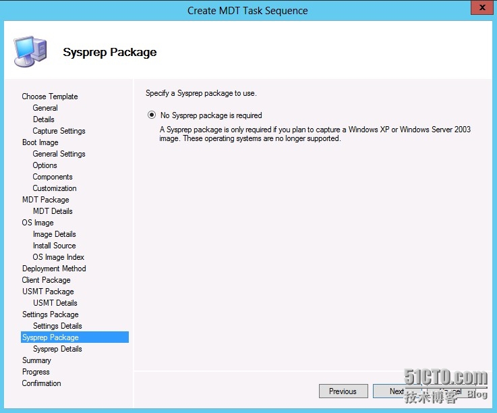Select No Sysprep package is required radio button
Screen dimensions: 497x413
click(x=152, y=115)
